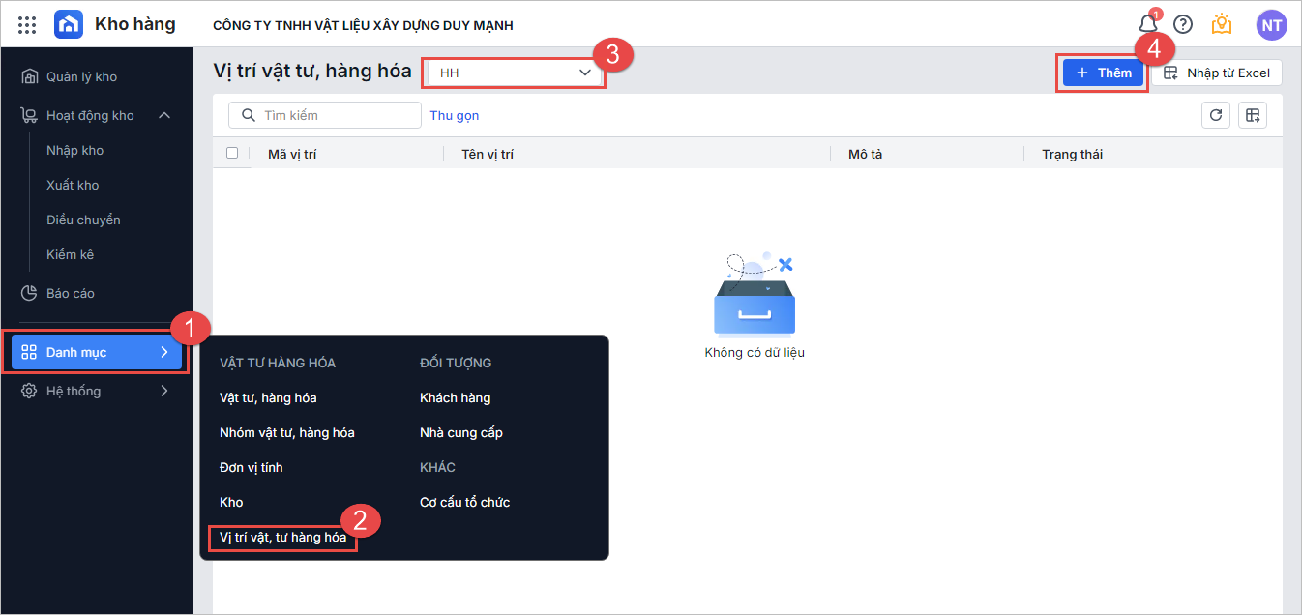Viewport: 1302px width, 615px height.
Task: Click into the Tìm kiếm search field
Action: (325, 115)
